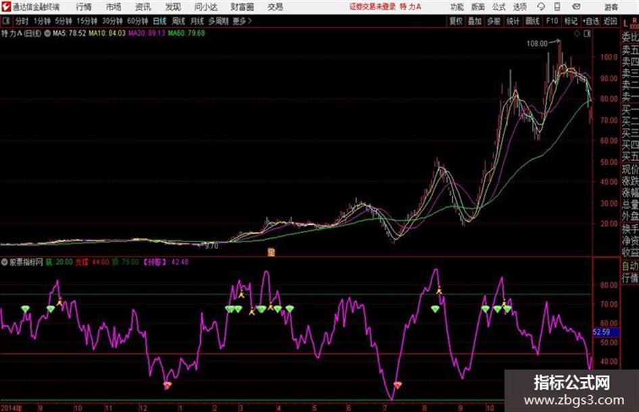
Task: Switch to the 分时 period tab
Action: (22, 21)
